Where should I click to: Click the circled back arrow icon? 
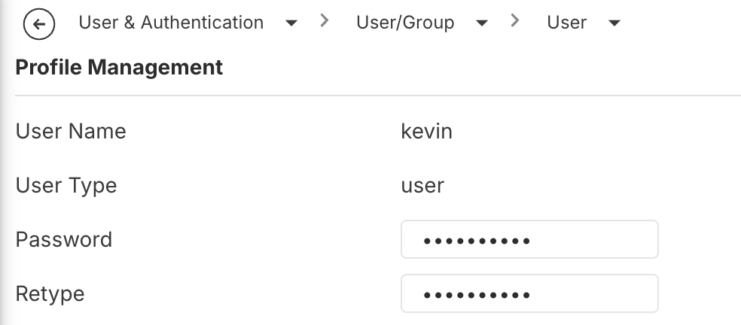38,24
